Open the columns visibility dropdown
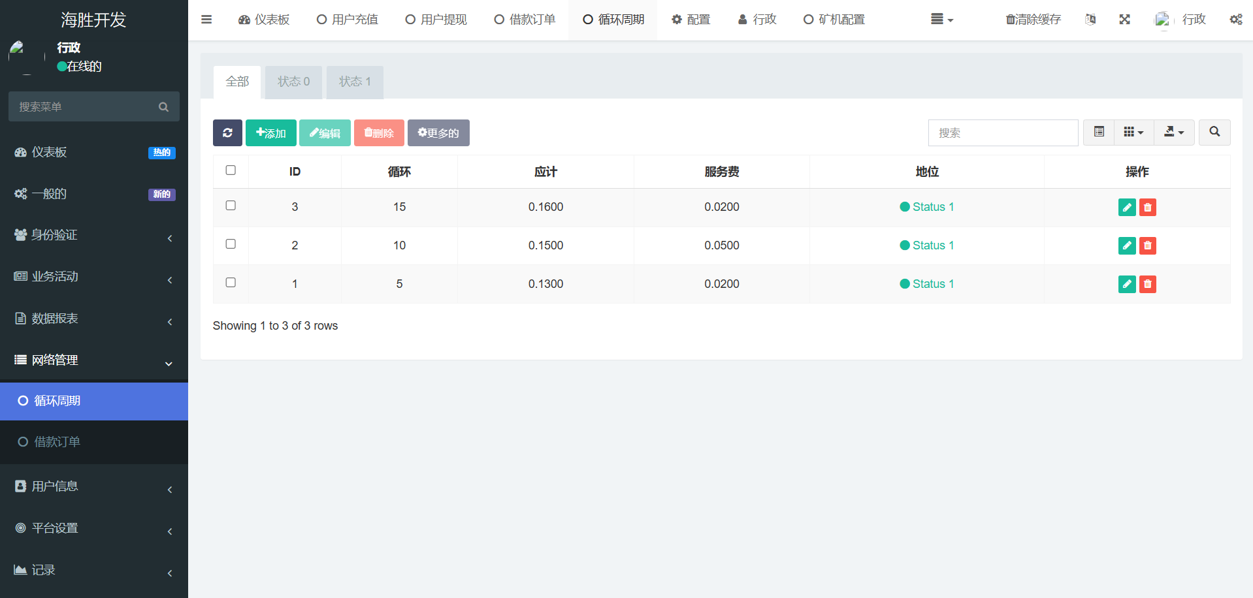Image resolution: width=1253 pixels, height=598 pixels. tap(1133, 133)
